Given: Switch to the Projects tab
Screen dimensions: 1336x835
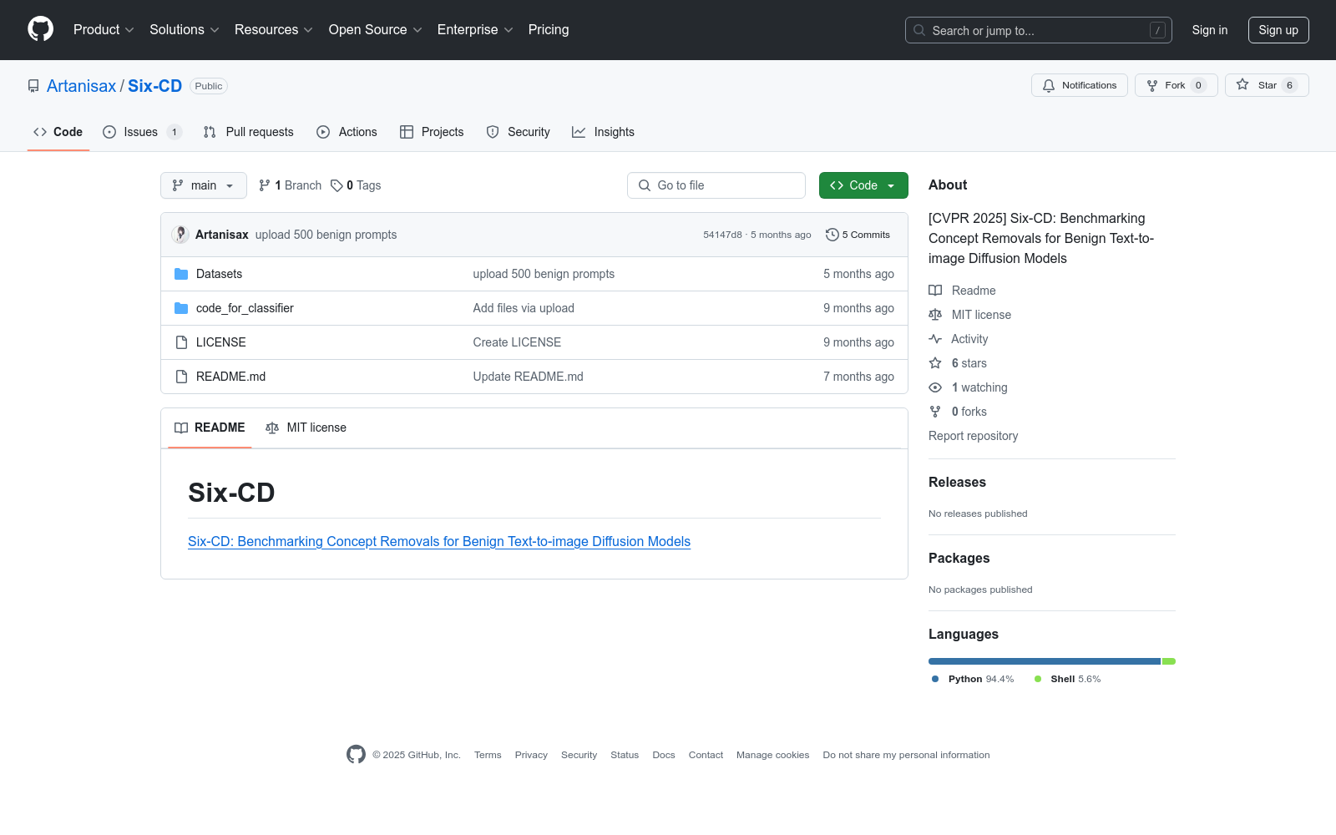Looking at the screenshot, I should 432,132.
